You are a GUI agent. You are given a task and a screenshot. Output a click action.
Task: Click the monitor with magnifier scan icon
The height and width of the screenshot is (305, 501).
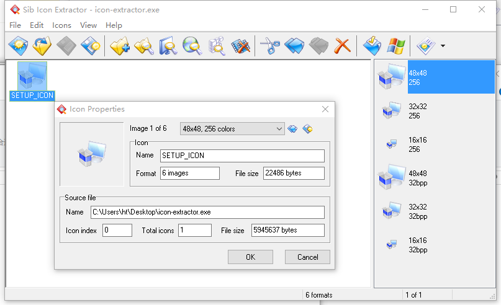tap(168, 46)
